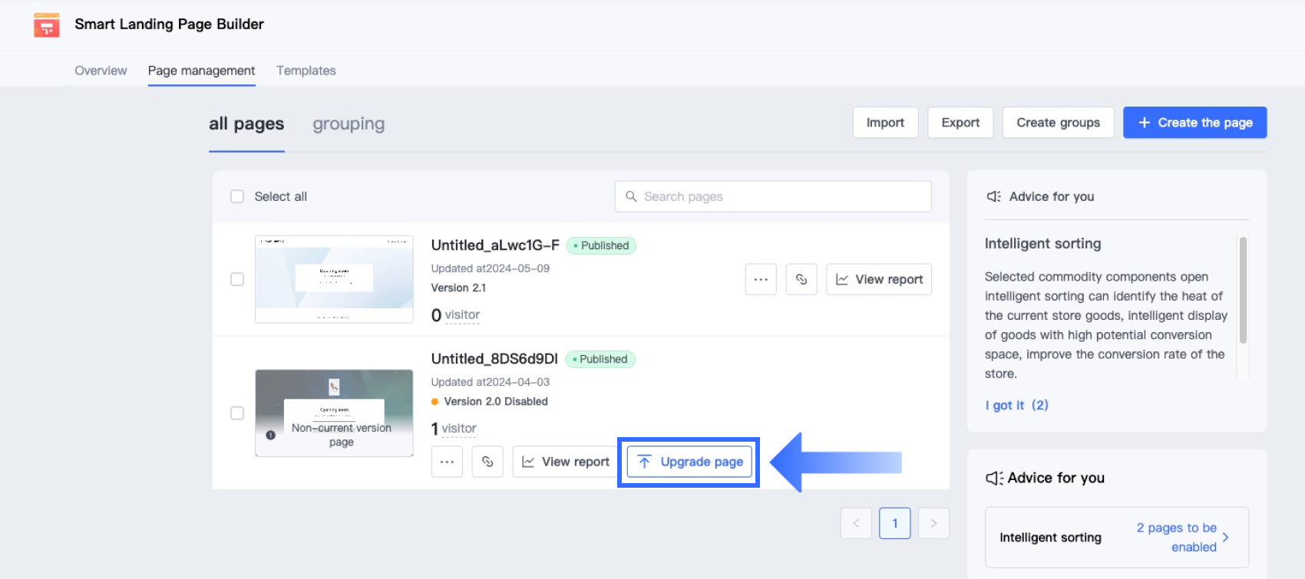The height and width of the screenshot is (579, 1305).
Task: Click the Version 2.0 Disabled status
Action: tap(490, 401)
